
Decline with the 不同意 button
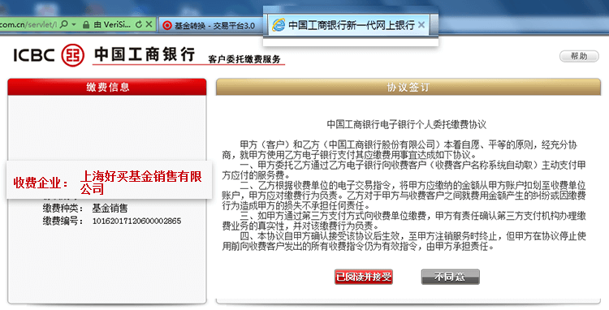[450, 277]
